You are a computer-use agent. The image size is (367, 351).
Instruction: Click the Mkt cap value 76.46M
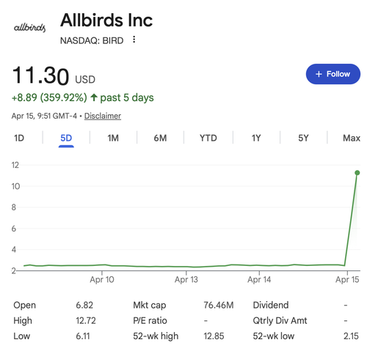click(219, 305)
